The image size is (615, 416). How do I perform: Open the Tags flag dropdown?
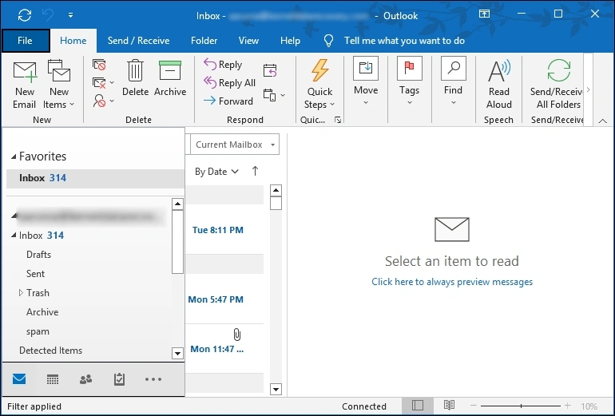409,81
